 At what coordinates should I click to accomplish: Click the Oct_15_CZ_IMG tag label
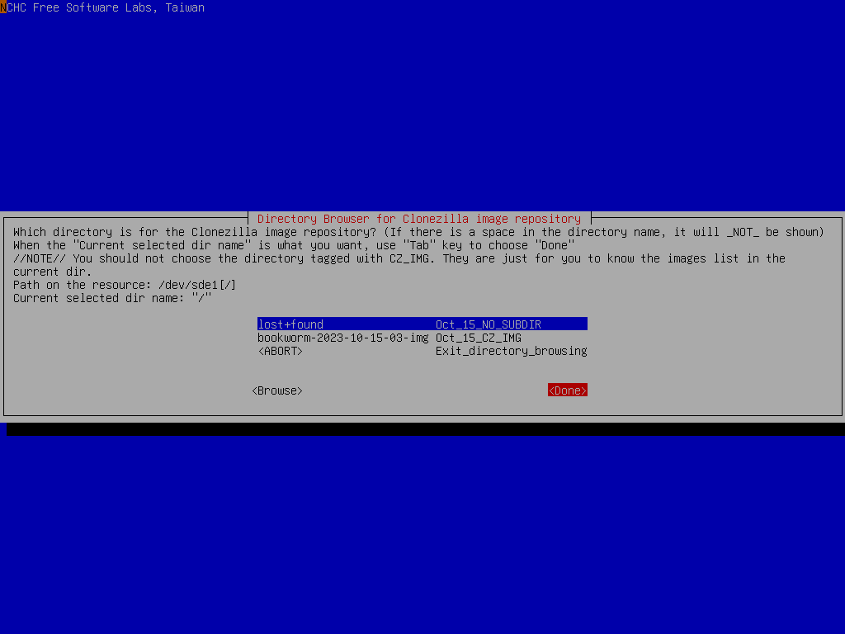click(479, 337)
